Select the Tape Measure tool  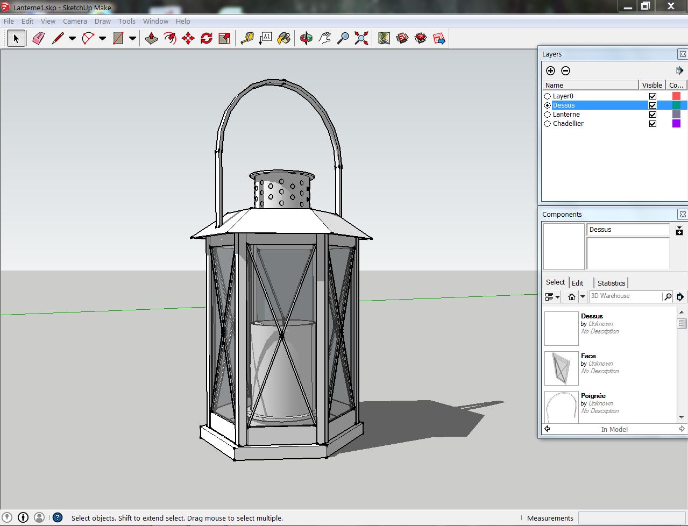click(247, 38)
